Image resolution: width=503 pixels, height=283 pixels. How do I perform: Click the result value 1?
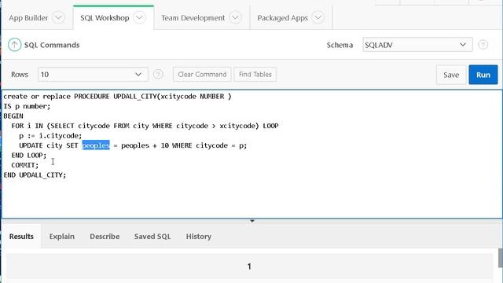tap(249, 266)
